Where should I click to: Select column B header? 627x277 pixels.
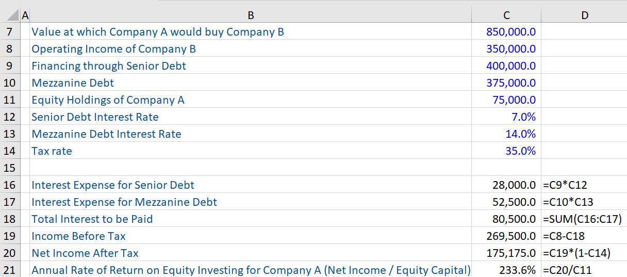(x=251, y=15)
